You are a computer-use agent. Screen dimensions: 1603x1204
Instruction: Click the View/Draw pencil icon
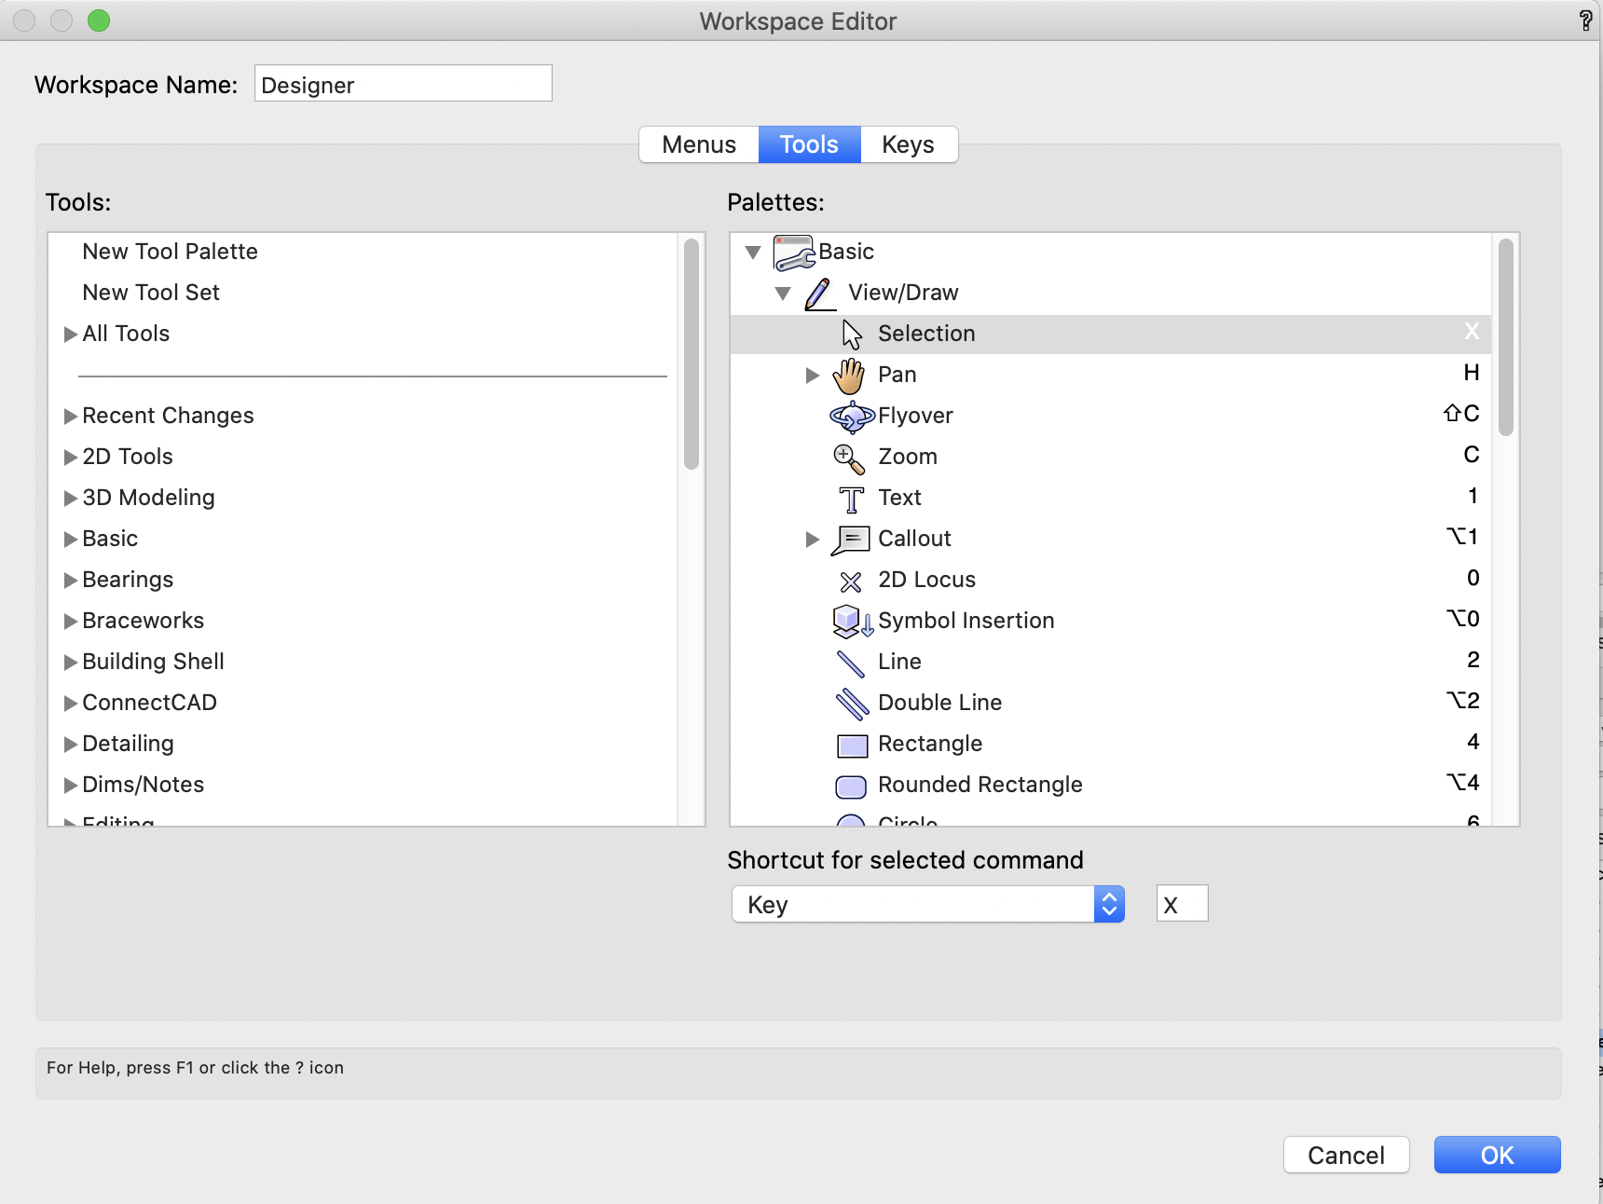point(818,293)
